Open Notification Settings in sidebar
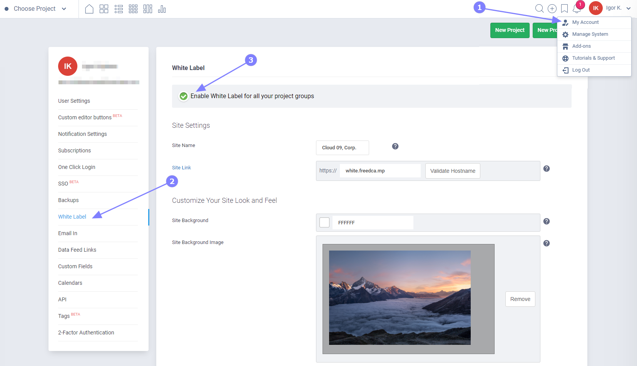 (82, 134)
